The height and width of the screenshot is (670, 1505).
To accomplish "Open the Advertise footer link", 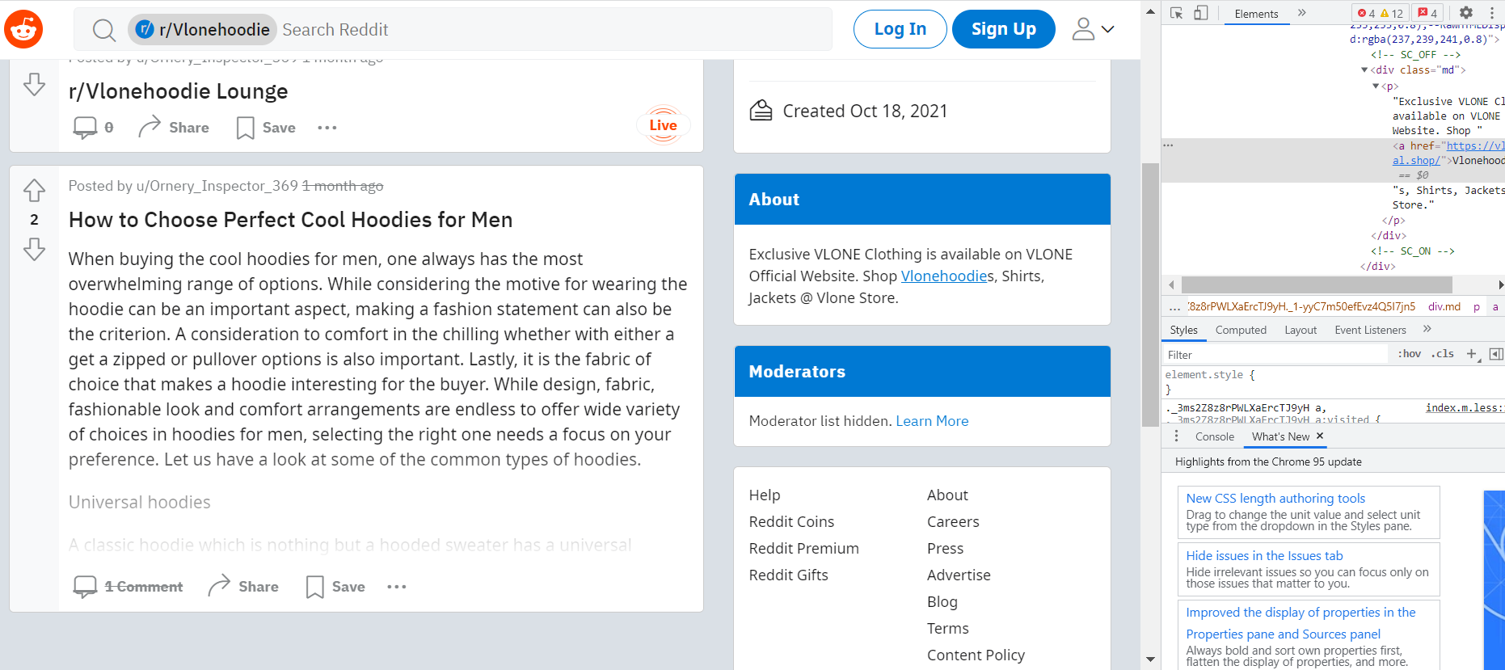I will click(959, 575).
